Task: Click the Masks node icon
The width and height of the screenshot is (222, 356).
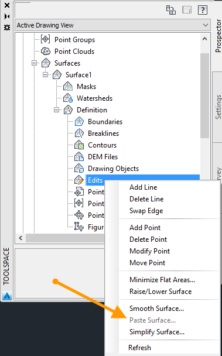Action: [68, 87]
